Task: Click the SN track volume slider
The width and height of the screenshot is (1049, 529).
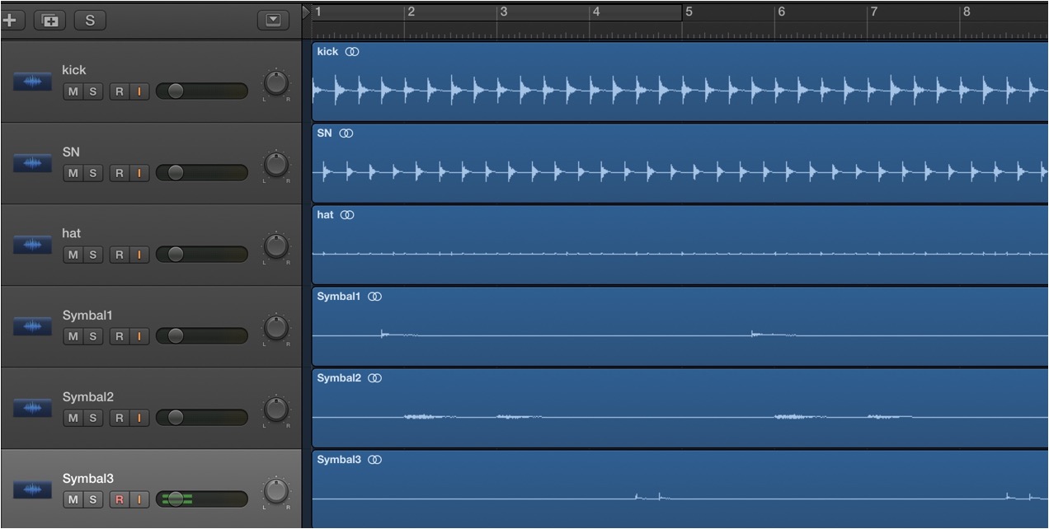Action: 202,173
